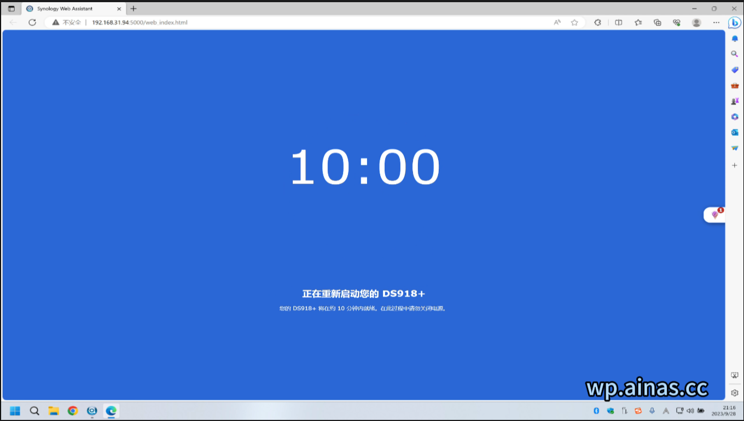This screenshot has width=744, height=421.
Task: Open Browser Essentials
Action: coord(677,22)
